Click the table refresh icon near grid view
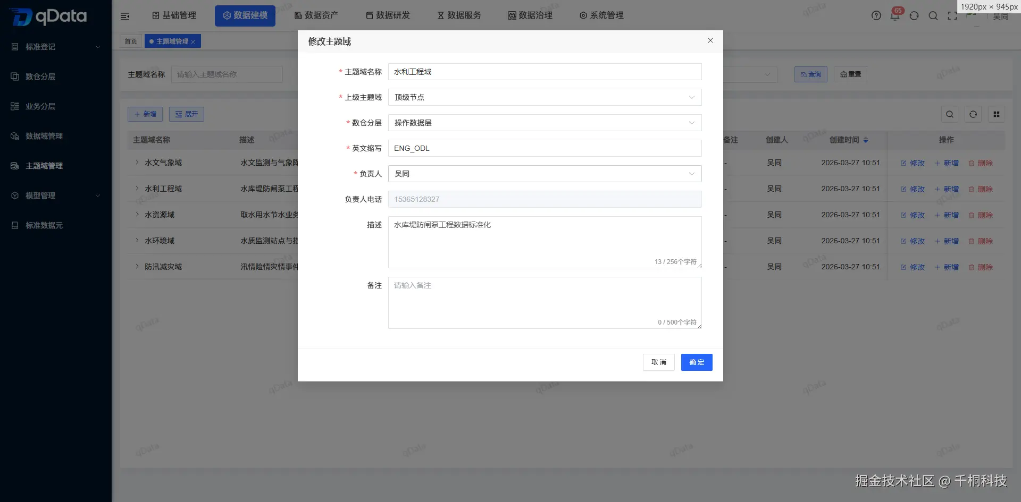 [973, 114]
